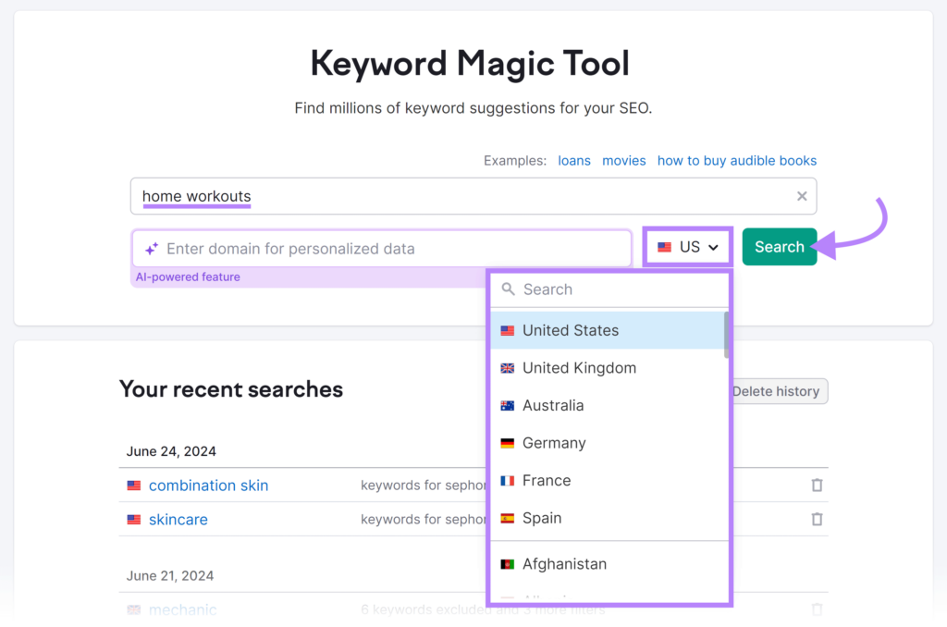Click the US flag in the country selector

(x=664, y=247)
